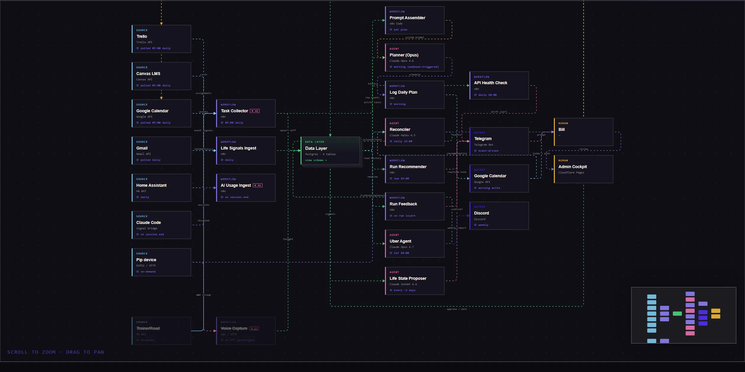Image resolution: width=745 pixels, height=372 pixels.
Task: Click the green Data Layer block in minimap
Action: (677, 313)
